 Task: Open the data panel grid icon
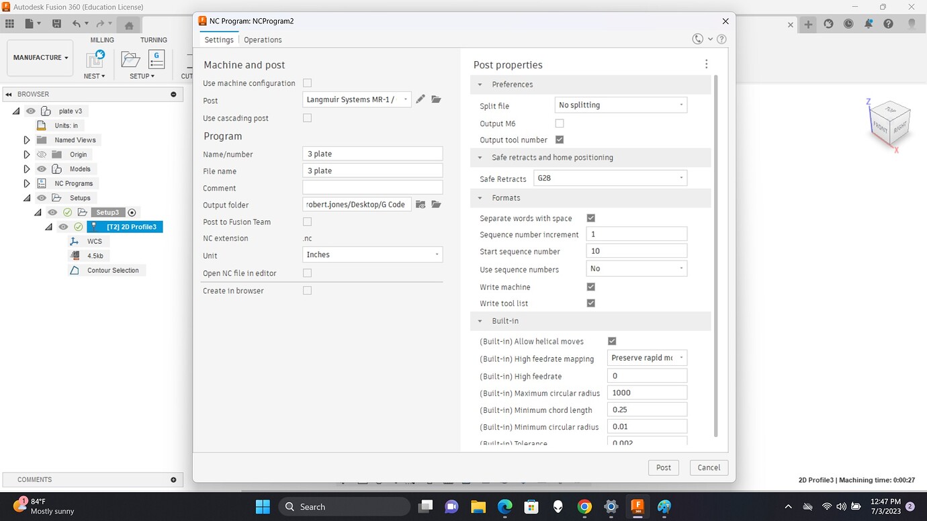[x=9, y=23]
